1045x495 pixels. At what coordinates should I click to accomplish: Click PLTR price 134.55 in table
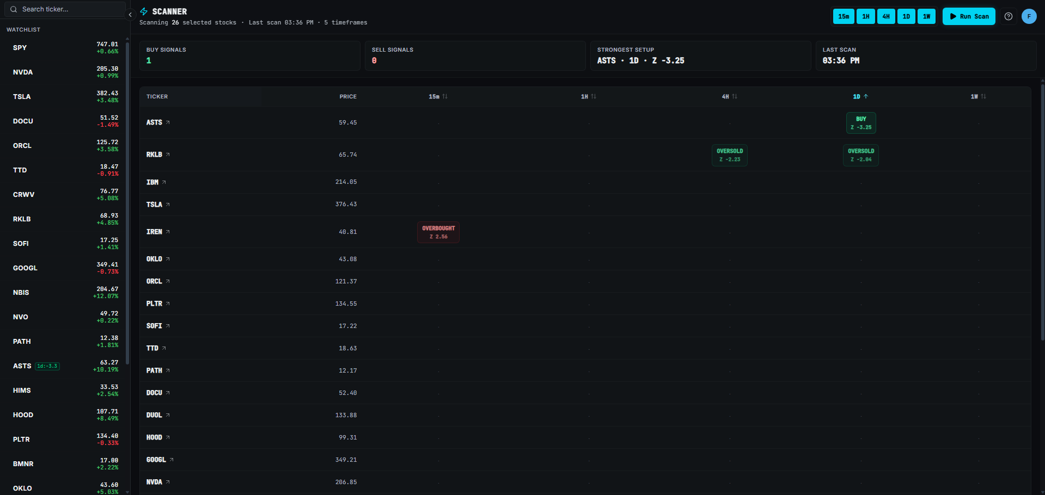click(346, 304)
